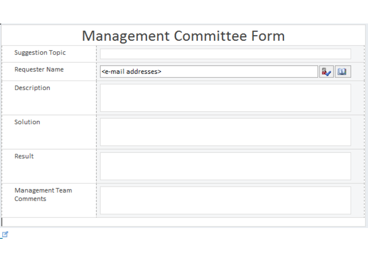Click the Management Team Comments text box
The height and width of the screenshot is (273, 368).
225,200
